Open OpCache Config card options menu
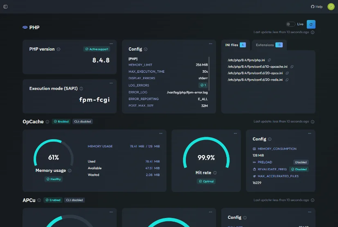This screenshot has width=338, height=227. (309, 134)
